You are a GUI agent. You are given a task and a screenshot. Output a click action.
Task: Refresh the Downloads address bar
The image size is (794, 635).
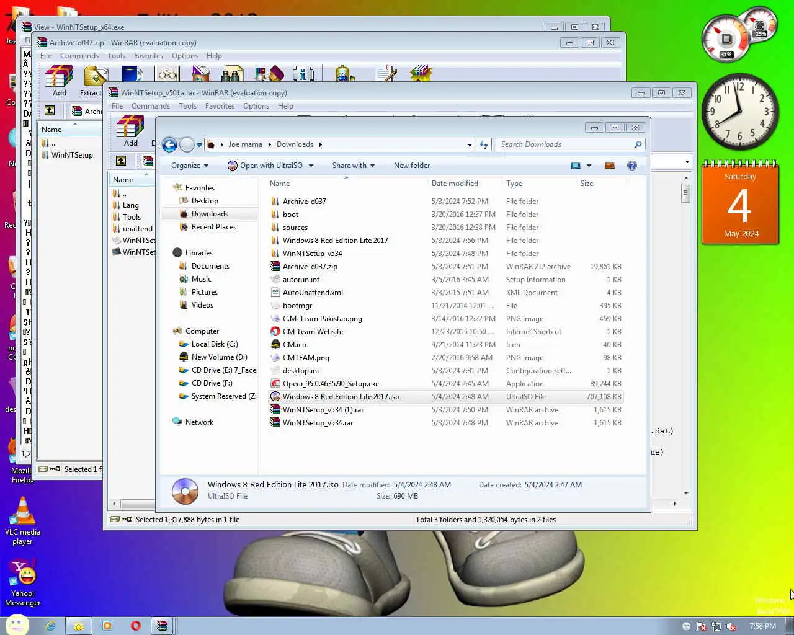[484, 144]
